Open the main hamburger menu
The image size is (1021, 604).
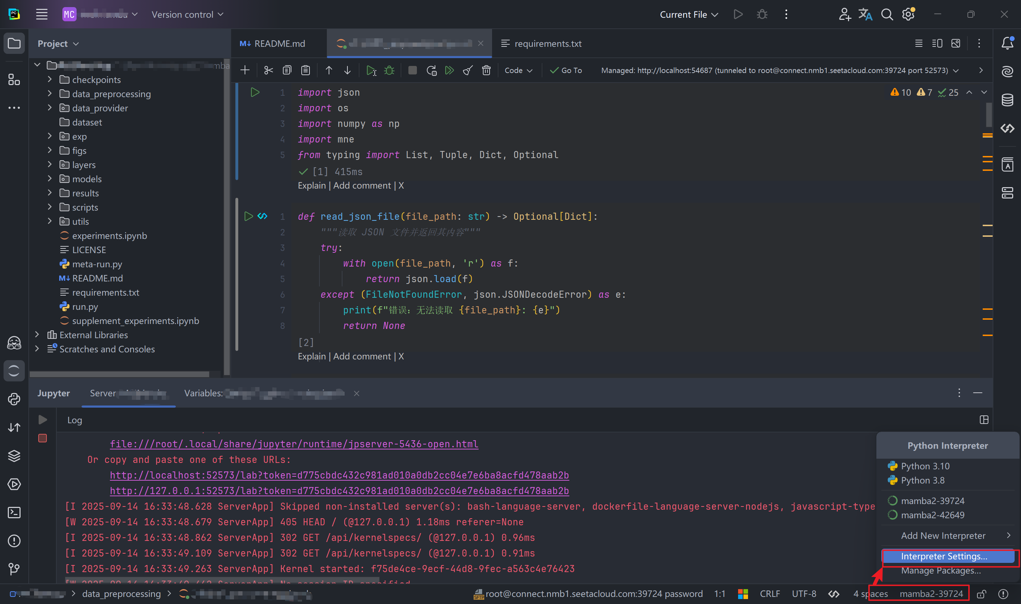41,14
